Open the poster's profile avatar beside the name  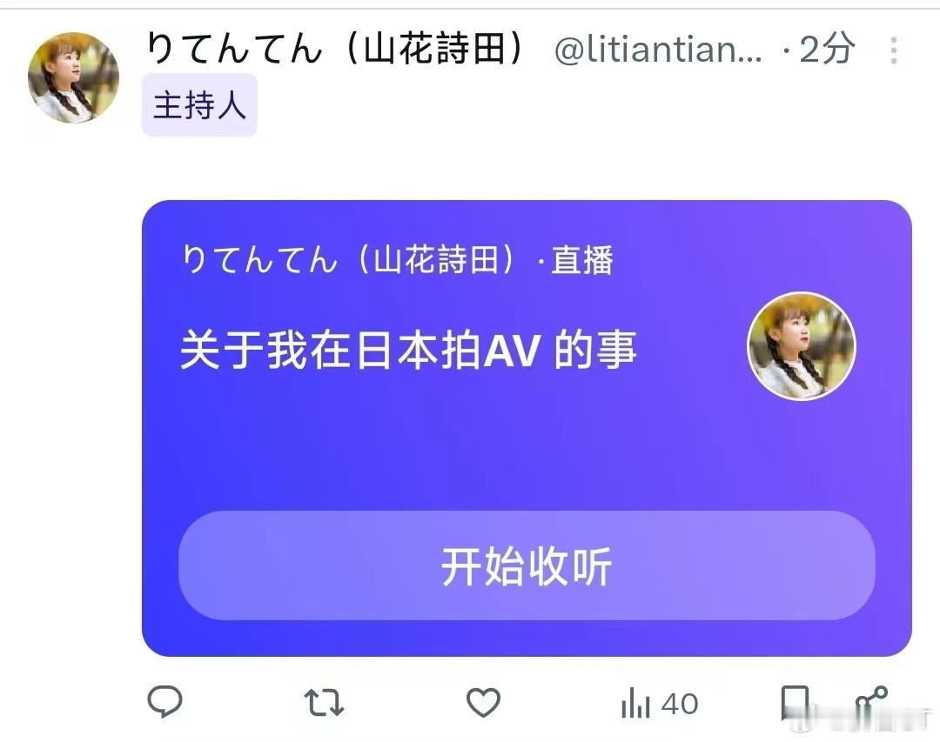coord(73,77)
